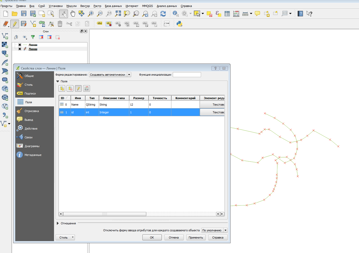This screenshot has width=359, height=253.
Task: Click the fields table horizontal scrollbar
Action: 105,214
